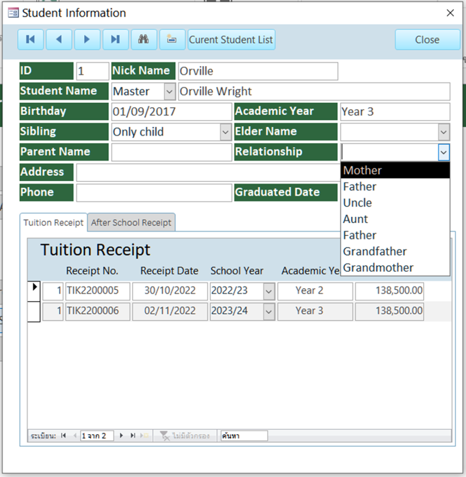
Task: Select Mother from the Relationship list
Action: [x=395, y=170]
